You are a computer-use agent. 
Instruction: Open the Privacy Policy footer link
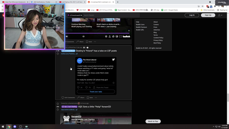point(158,40)
